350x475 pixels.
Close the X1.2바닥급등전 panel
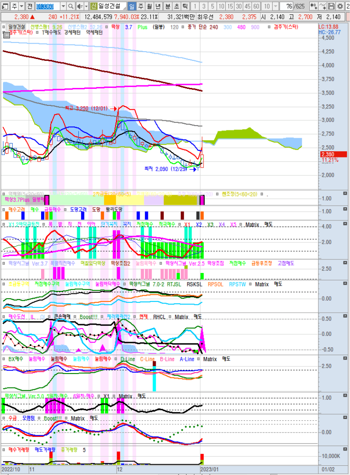[x=345, y=224]
